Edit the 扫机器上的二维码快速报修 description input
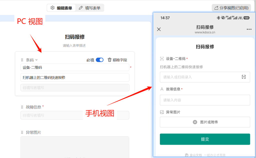 [75, 77]
